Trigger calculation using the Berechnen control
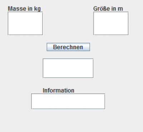 (68, 47)
